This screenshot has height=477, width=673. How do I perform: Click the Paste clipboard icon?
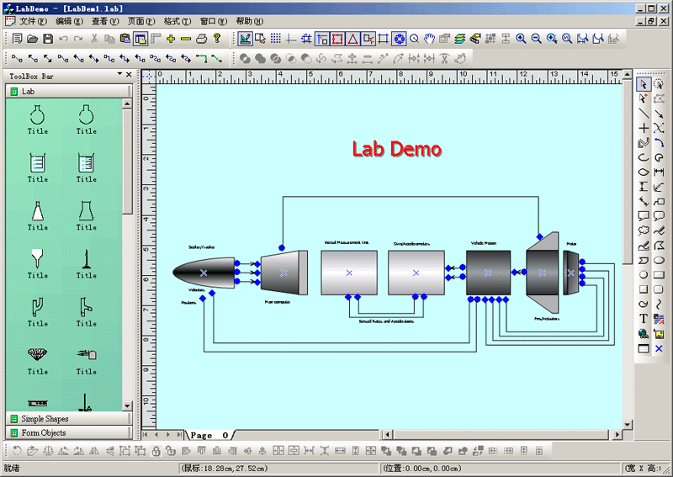pyautogui.click(x=125, y=39)
